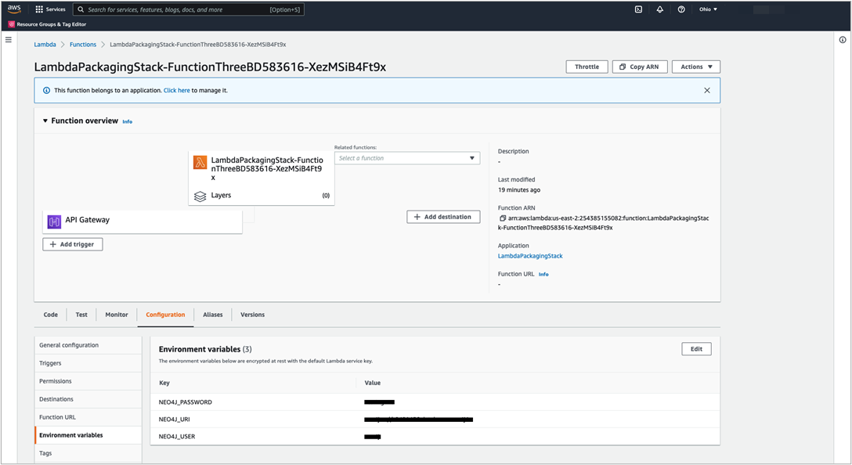
Task: Open Resource Groups & Tag Editor shortcut
Action: [x=47, y=24]
